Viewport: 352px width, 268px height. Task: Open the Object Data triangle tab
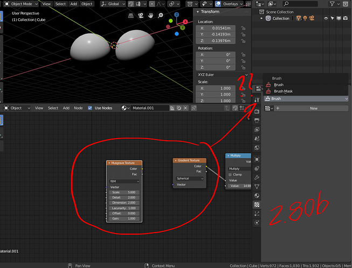click(257, 186)
